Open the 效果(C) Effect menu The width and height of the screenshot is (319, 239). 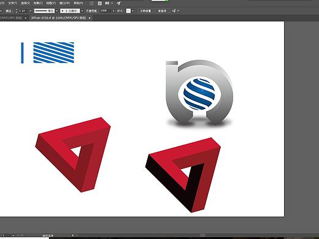click(38, 3)
